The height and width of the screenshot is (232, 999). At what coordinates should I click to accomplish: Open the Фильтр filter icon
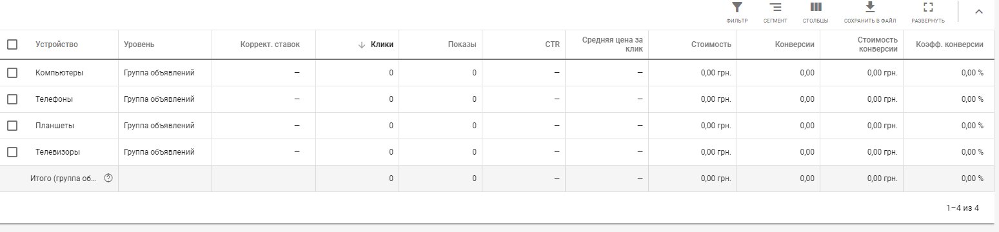click(x=737, y=8)
